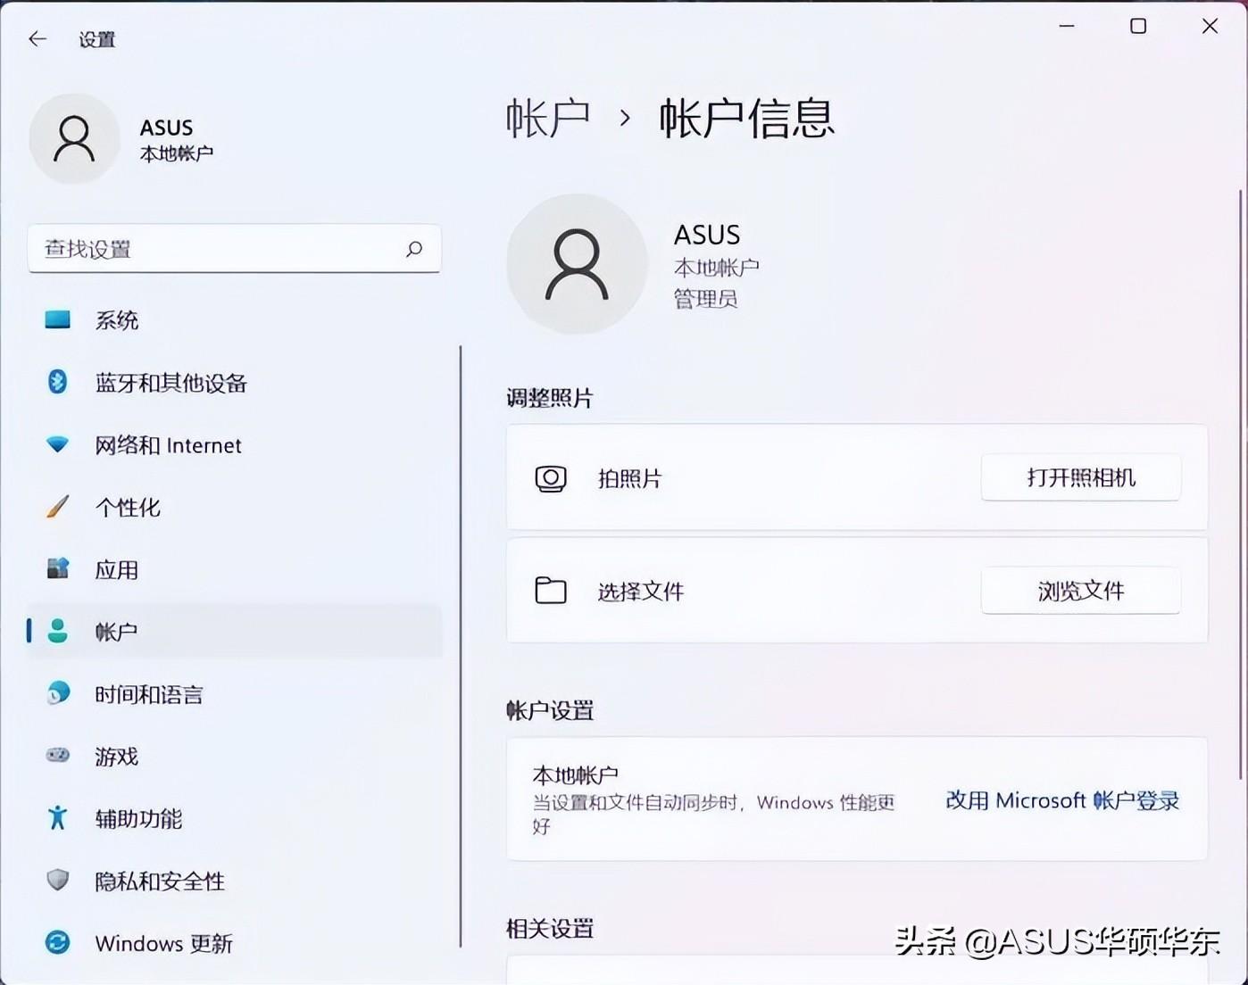Select the 应用 category
Viewport: 1248px width, 985px height.
tap(235, 569)
